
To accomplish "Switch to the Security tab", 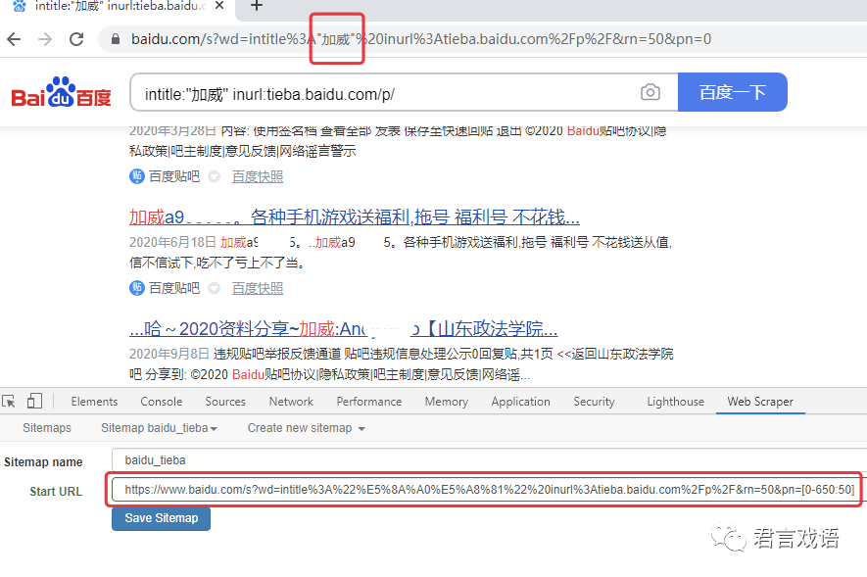I will (x=594, y=402).
